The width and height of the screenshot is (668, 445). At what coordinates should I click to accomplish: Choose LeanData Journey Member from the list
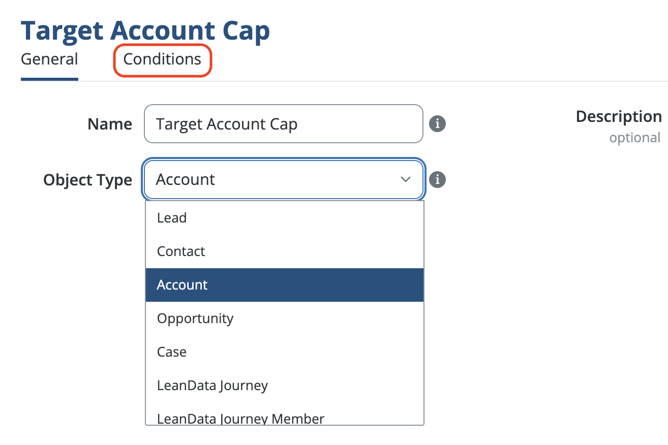coord(240,418)
